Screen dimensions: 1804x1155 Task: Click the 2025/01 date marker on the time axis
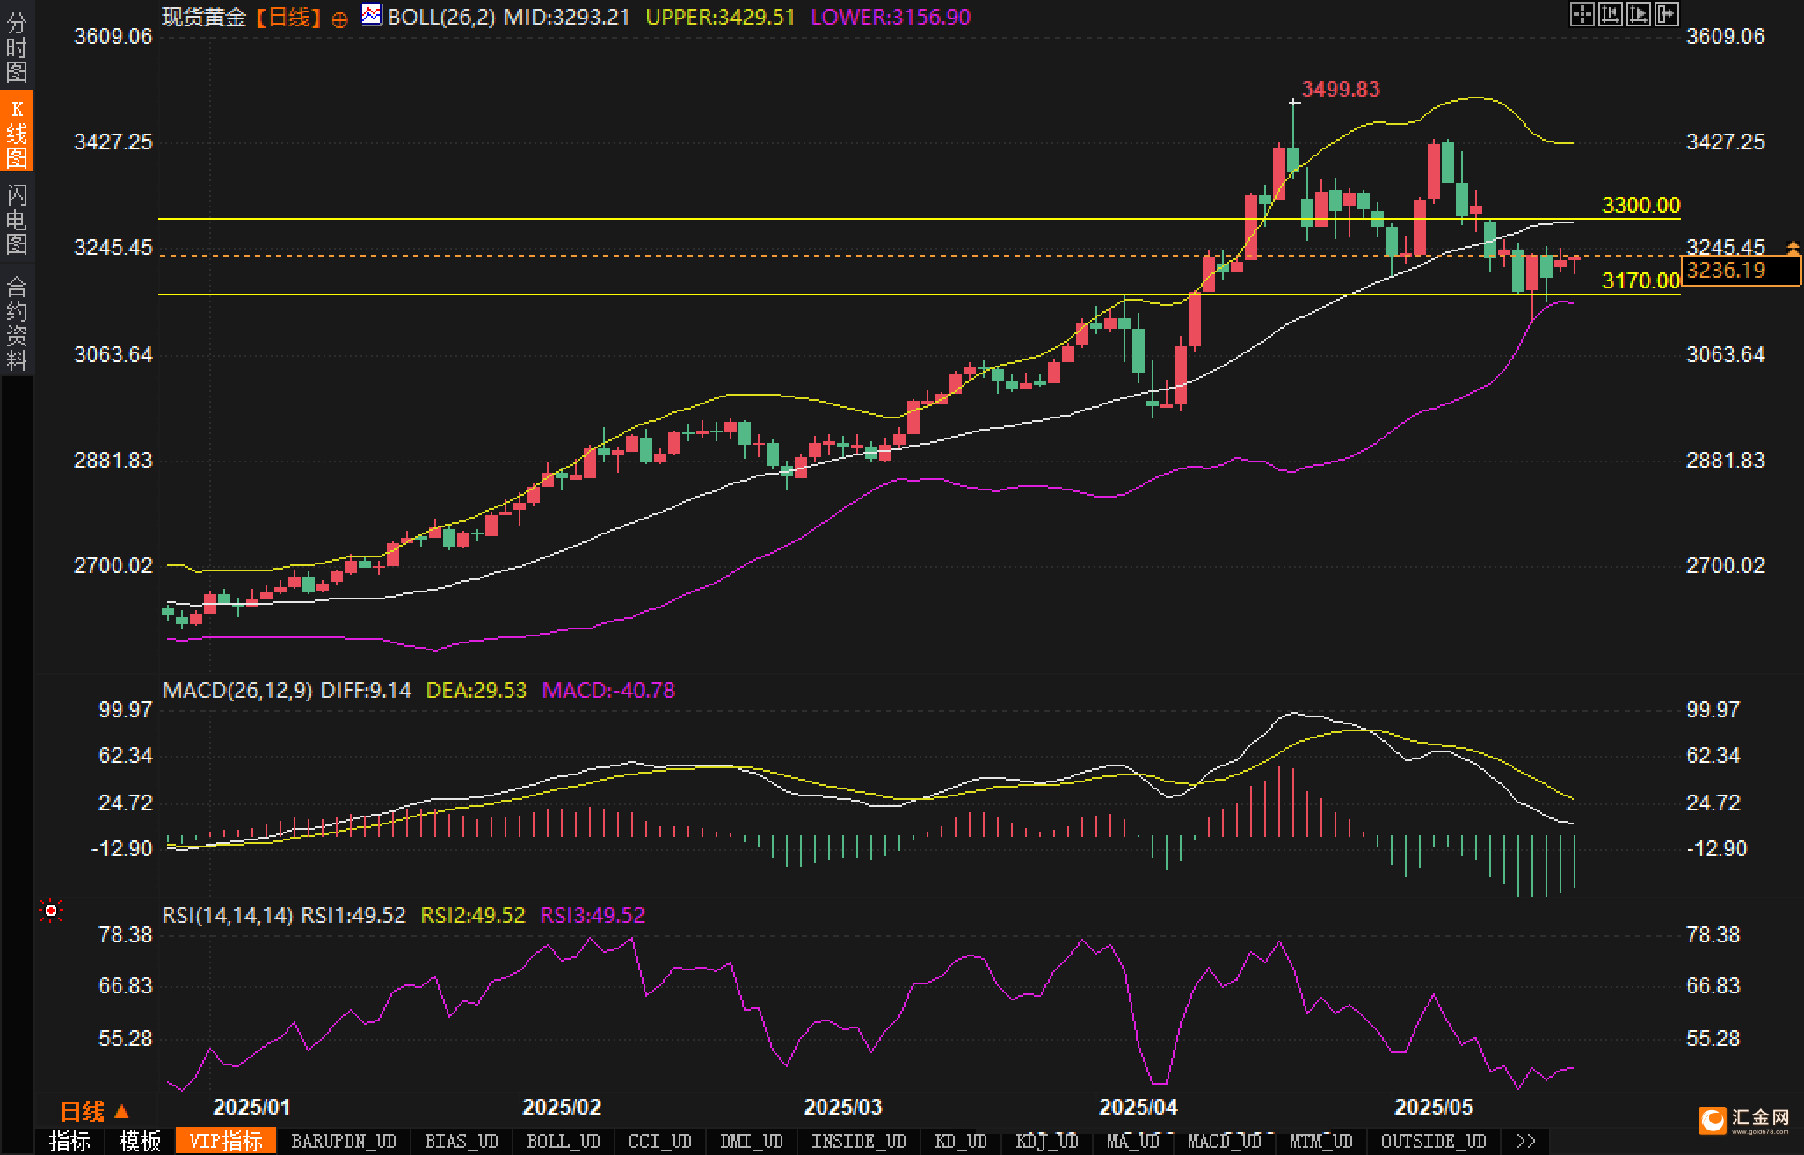tap(251, 1107)
